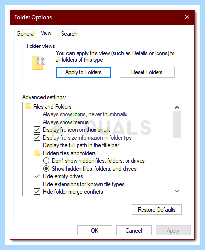
Task: Click the Folder views group label
Action: (x=41, y=46)
